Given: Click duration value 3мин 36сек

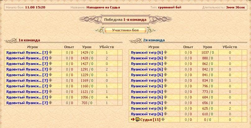Looking at the screenshot, I should [x=235, y=7].
